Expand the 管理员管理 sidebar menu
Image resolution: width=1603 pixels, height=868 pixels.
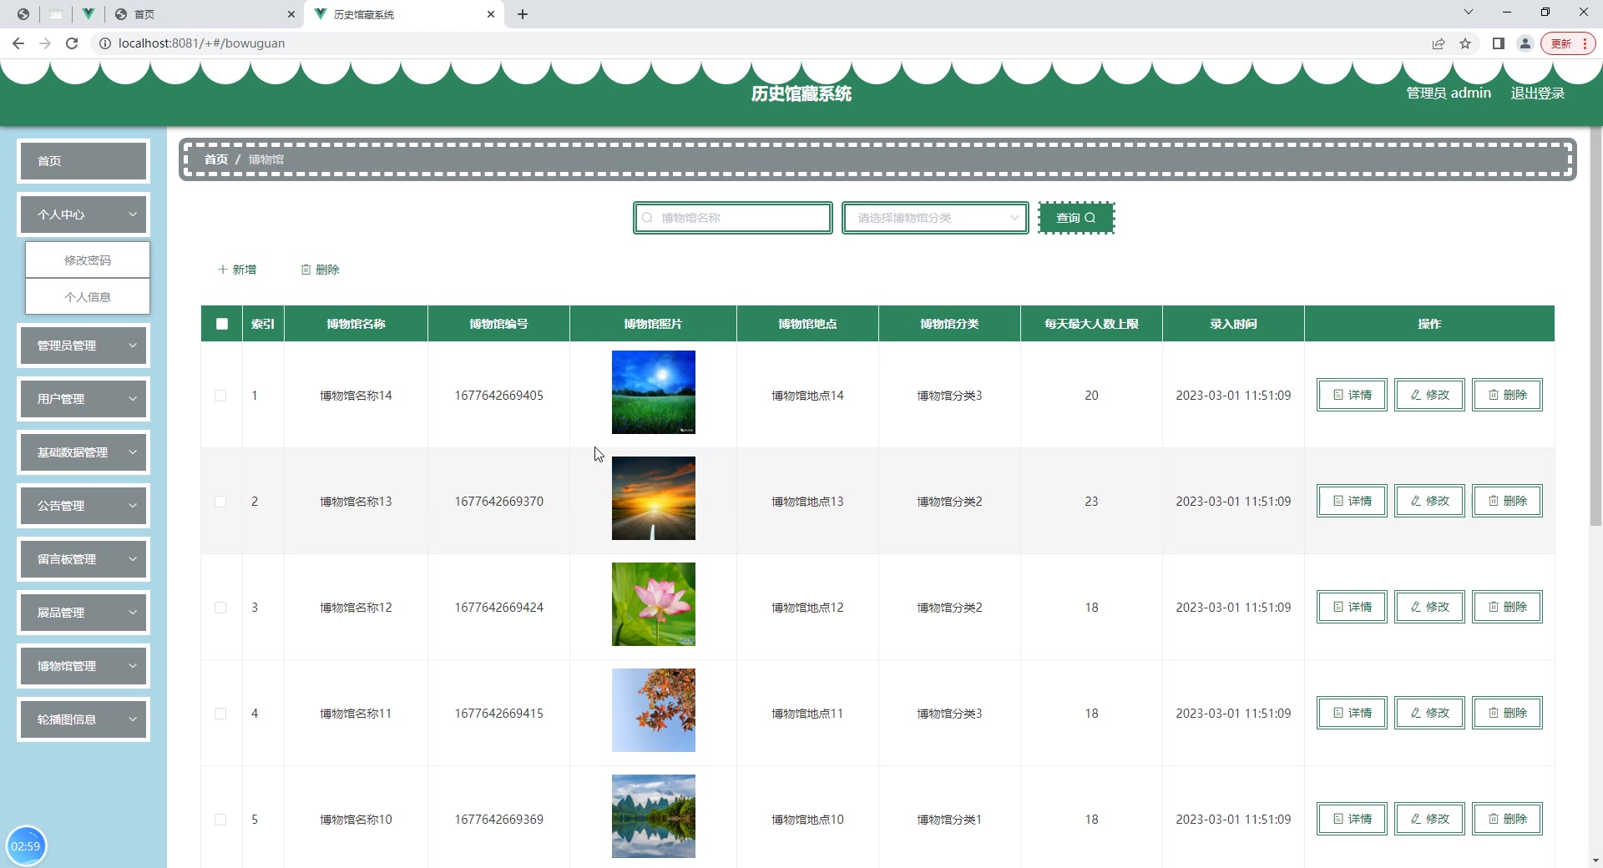[x=83, y=346]
